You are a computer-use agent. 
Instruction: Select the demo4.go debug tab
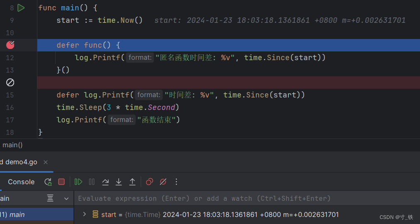21,162
